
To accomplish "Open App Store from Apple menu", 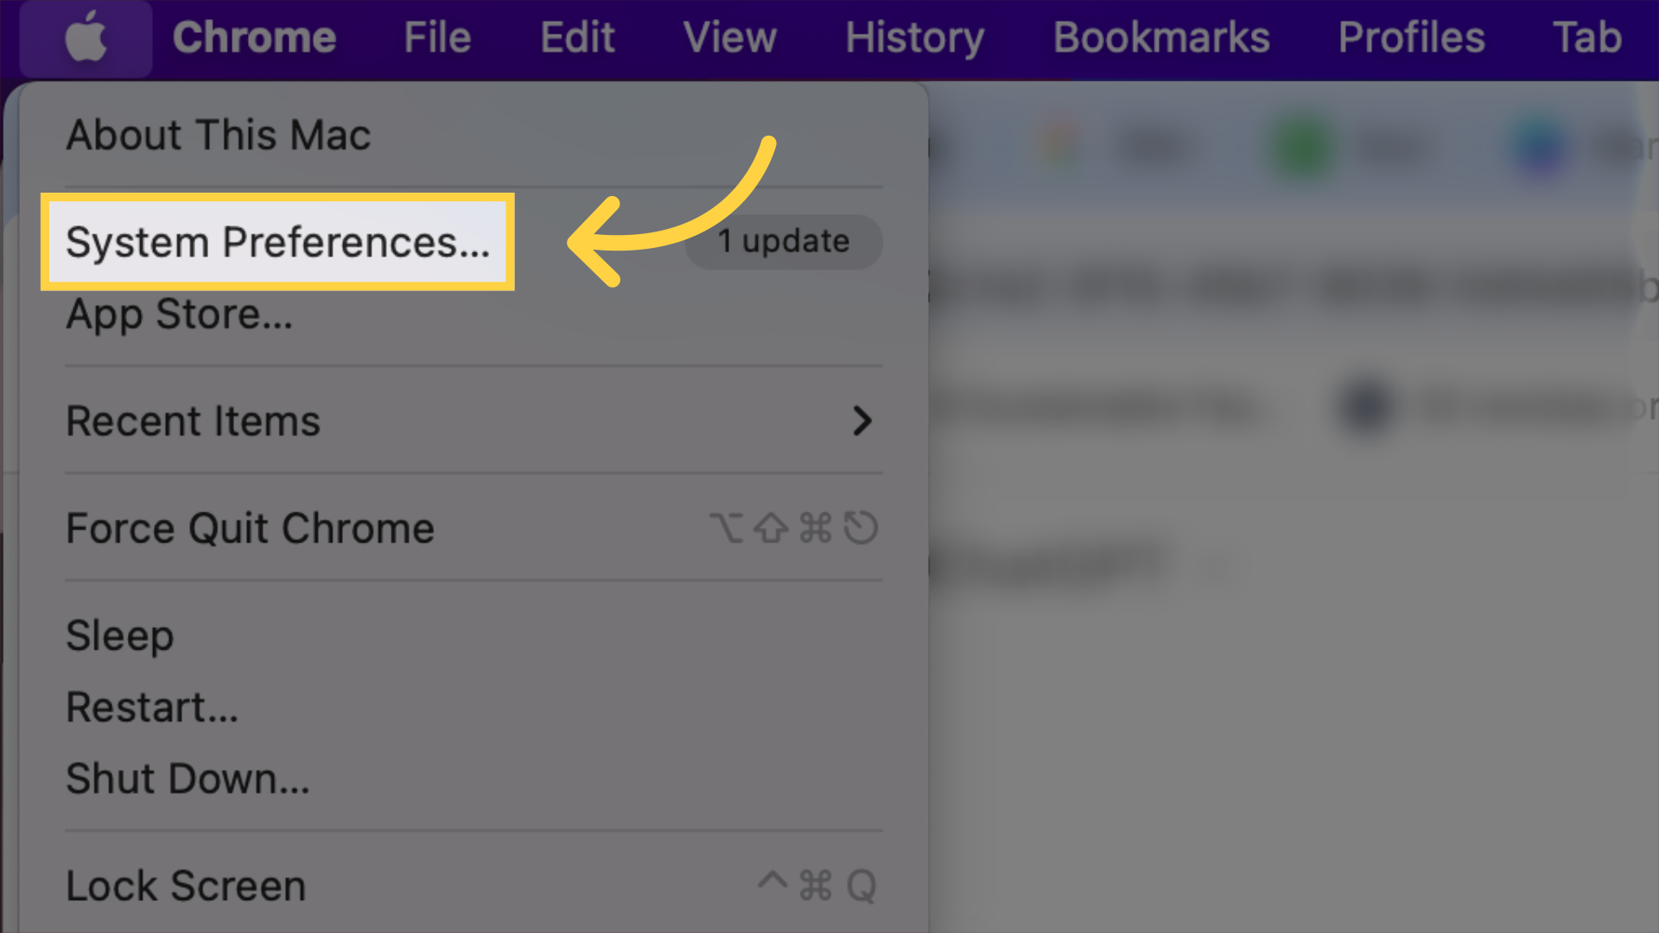I will point(179,314).
